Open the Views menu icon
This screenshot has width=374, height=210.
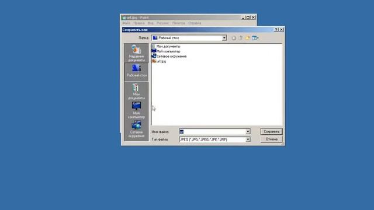coord(255,38)
